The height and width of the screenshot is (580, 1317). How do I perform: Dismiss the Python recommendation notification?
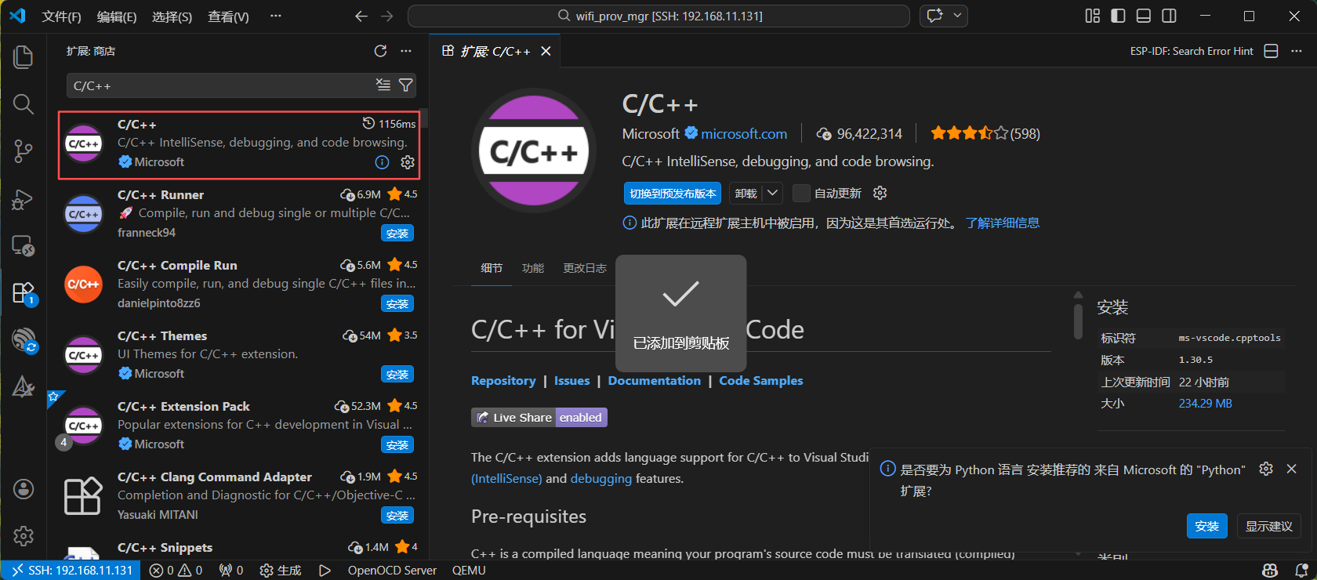point(1291,469)
